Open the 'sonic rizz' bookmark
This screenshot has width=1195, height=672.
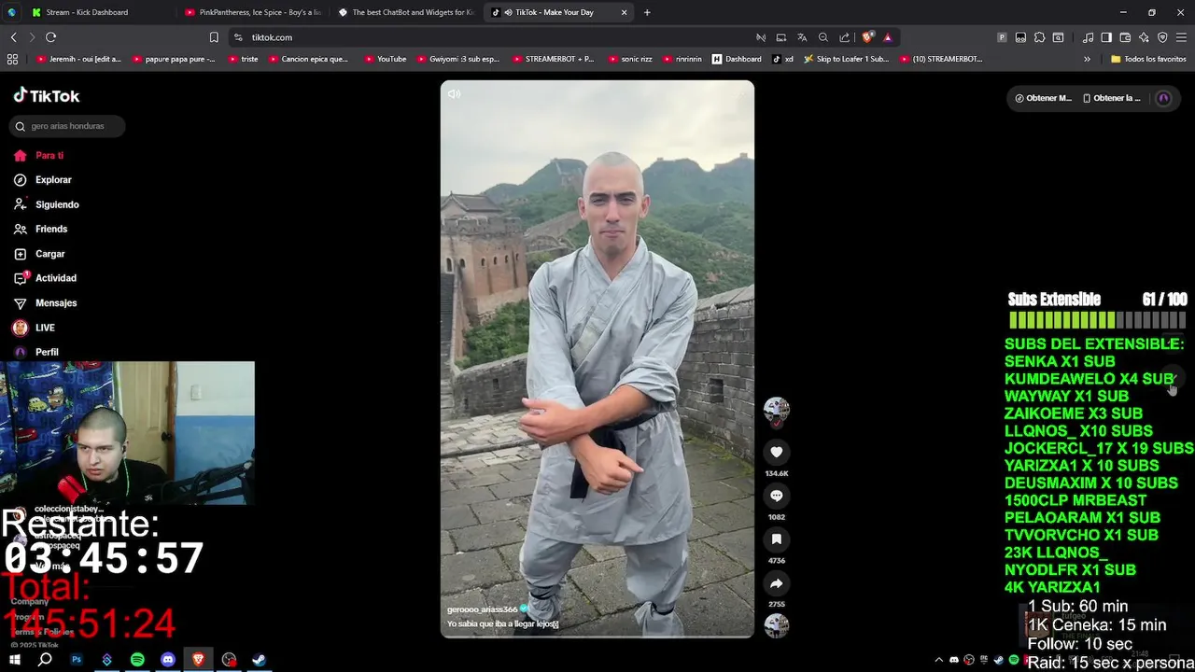630,59
